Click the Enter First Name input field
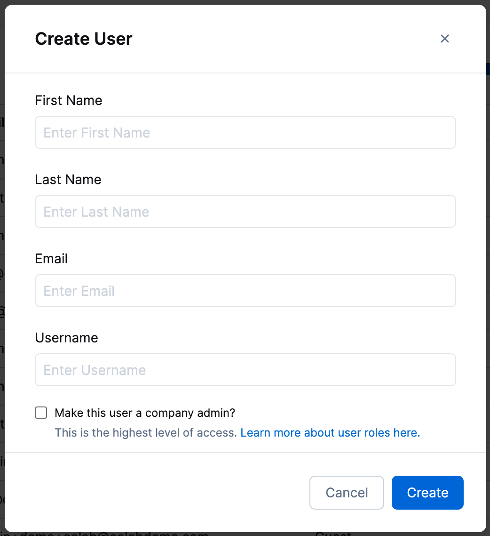This screenshot has width=490, height=536. pos(245,132)
